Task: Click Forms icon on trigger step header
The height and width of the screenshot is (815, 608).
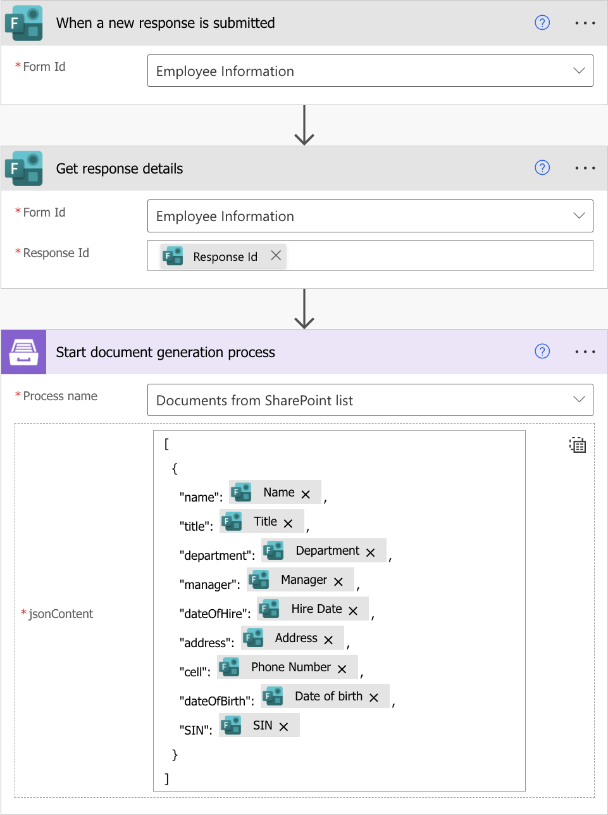Action: coord(23,23)
